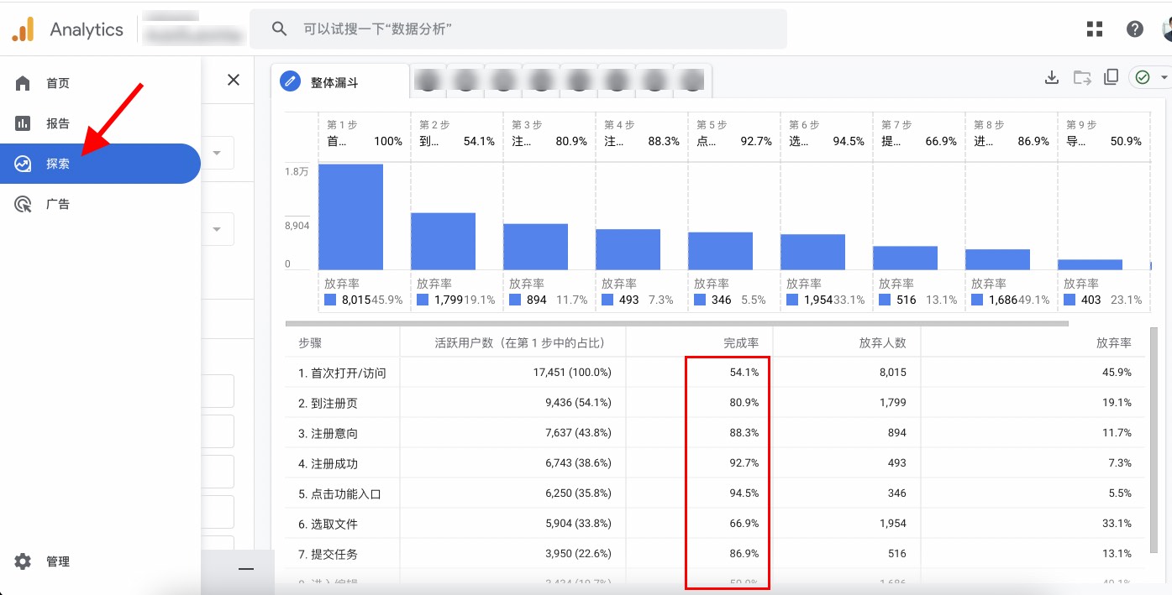1172x595 pixels.
Task: Expand the green checkmark status dropdown
Action: 1164,78
